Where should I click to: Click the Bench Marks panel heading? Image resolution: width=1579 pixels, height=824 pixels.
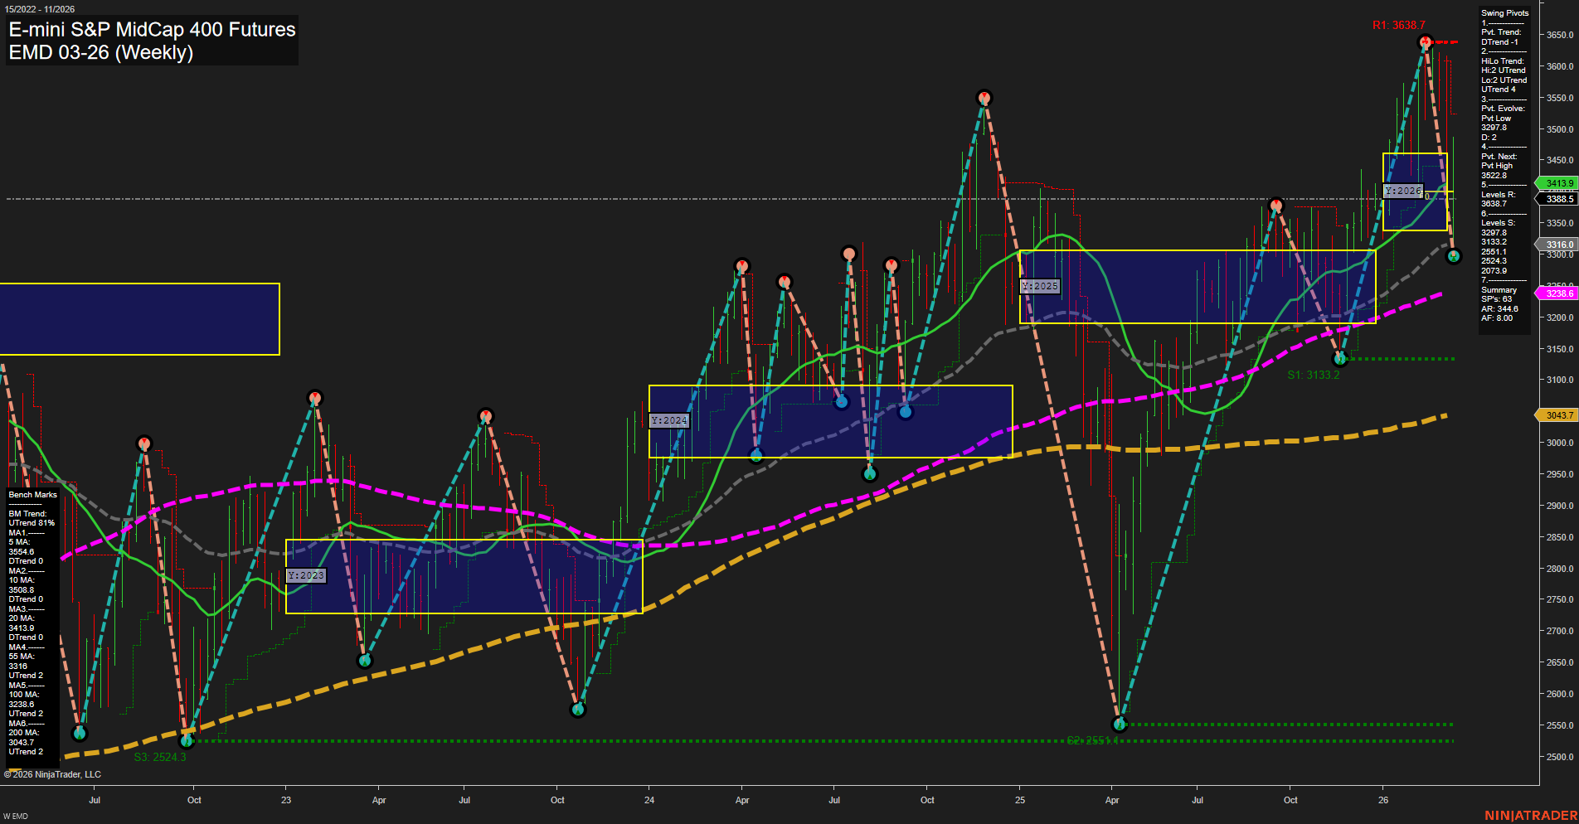33,495
